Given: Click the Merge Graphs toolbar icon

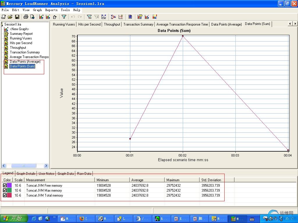Looking at the screenshot, I should 113,17.
